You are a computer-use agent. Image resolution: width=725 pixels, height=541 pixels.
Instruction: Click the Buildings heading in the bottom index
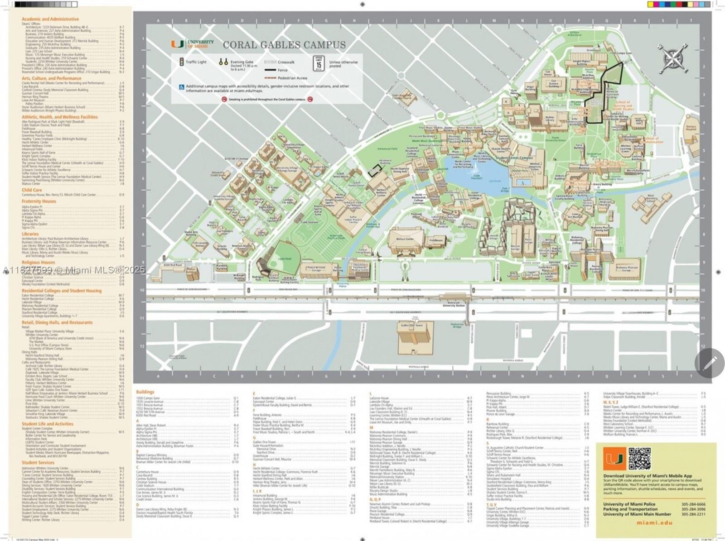(145, 392)
